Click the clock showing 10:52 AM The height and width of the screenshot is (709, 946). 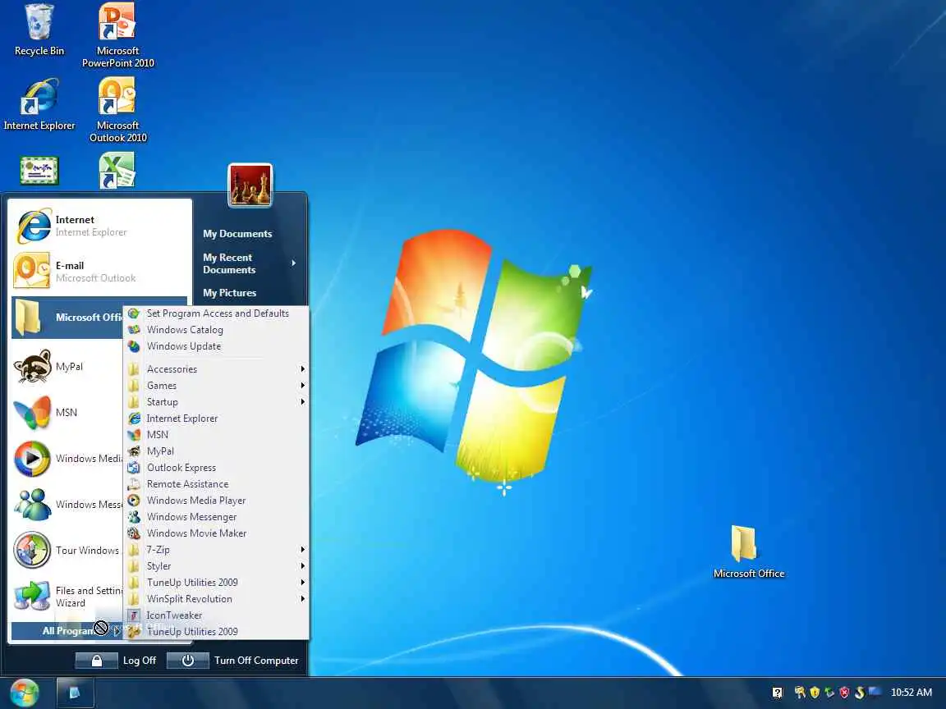pyautogui.click(x=912, y=693)
